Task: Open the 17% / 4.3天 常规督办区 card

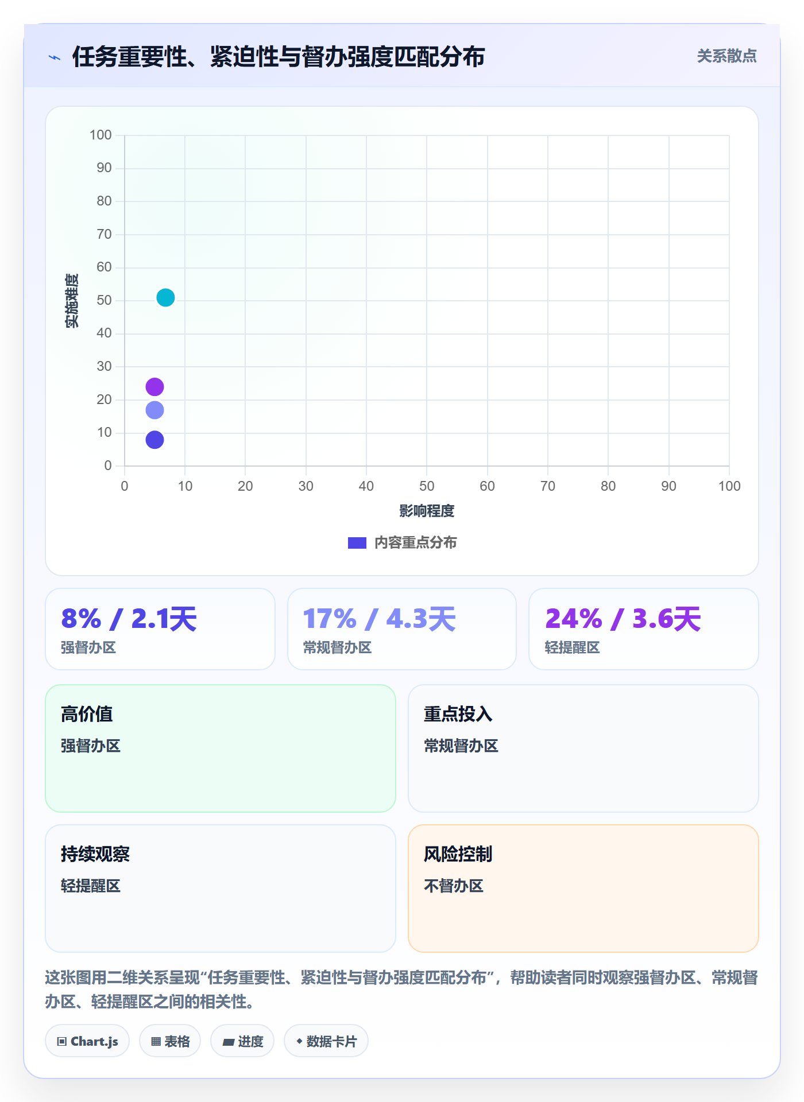Action: [x=402, y=629]
